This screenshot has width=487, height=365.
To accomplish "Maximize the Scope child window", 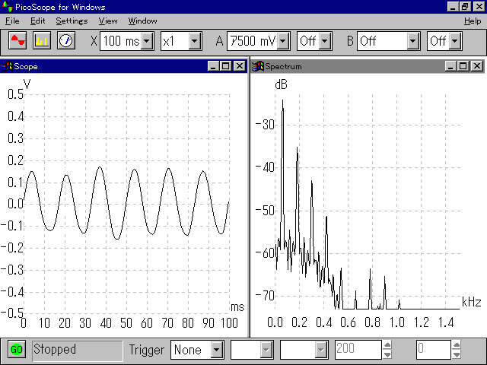I will [226, 66].
